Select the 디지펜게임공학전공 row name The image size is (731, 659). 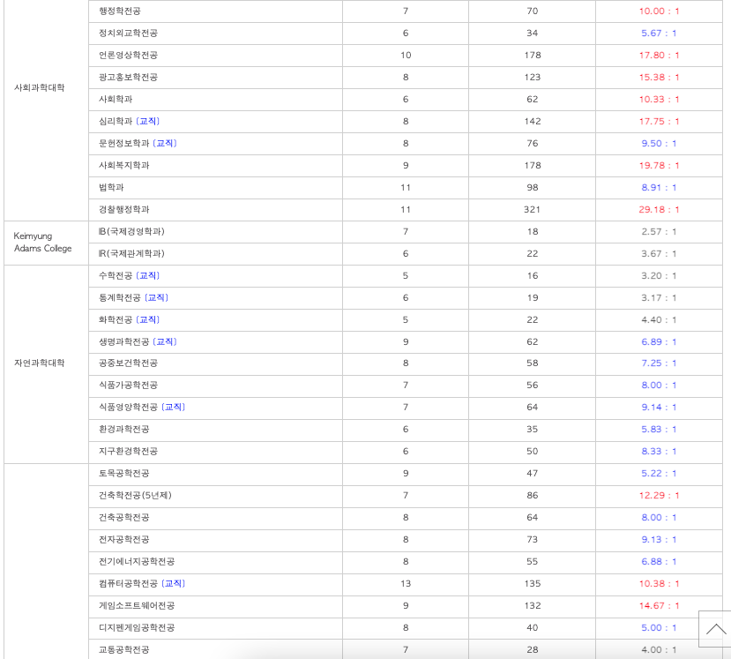coord(137,628)
